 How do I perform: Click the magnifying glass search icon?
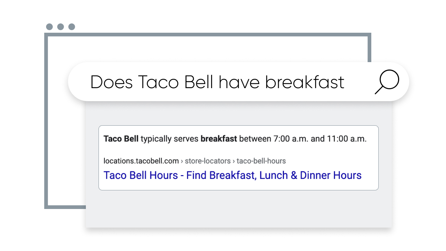(387, 82)
